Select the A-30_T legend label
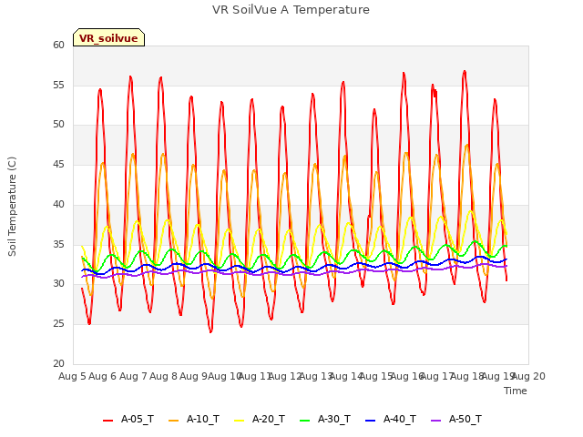This screenshot has height=437, width=583. (334, 420)
